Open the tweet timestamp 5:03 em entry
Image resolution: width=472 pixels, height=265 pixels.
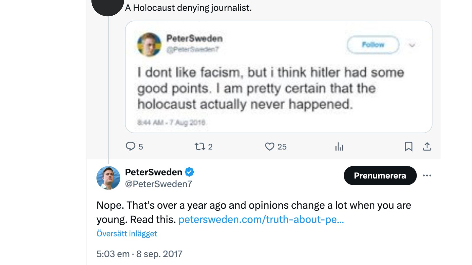(x=139, y=254)
